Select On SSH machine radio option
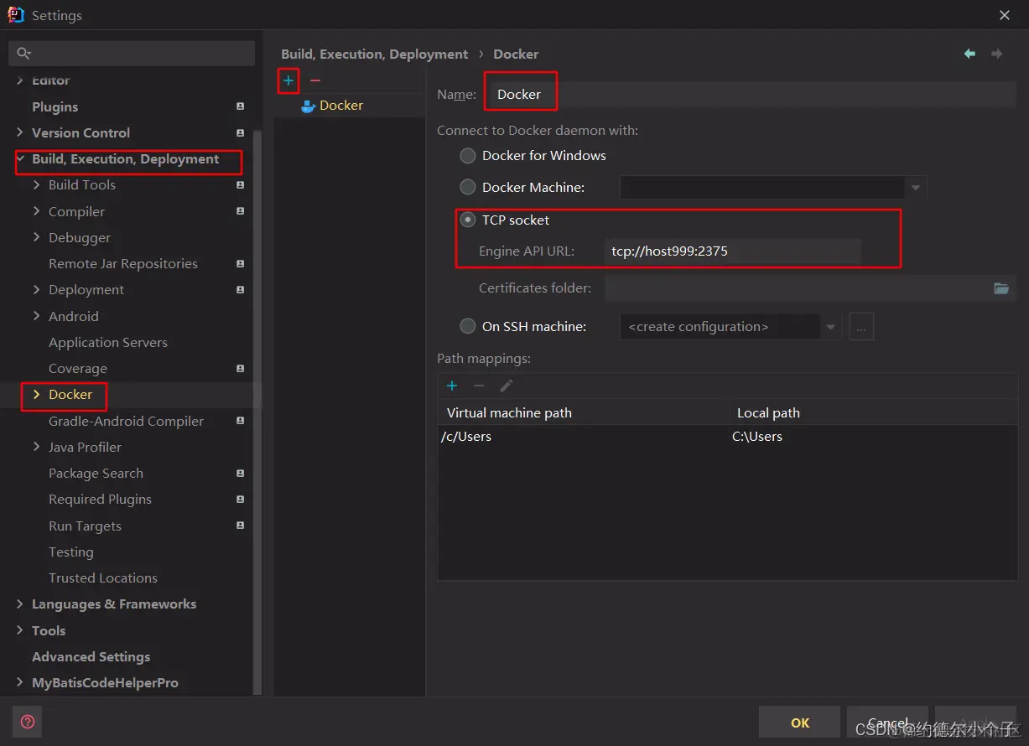1029x746 pixels. pos(468,327)
